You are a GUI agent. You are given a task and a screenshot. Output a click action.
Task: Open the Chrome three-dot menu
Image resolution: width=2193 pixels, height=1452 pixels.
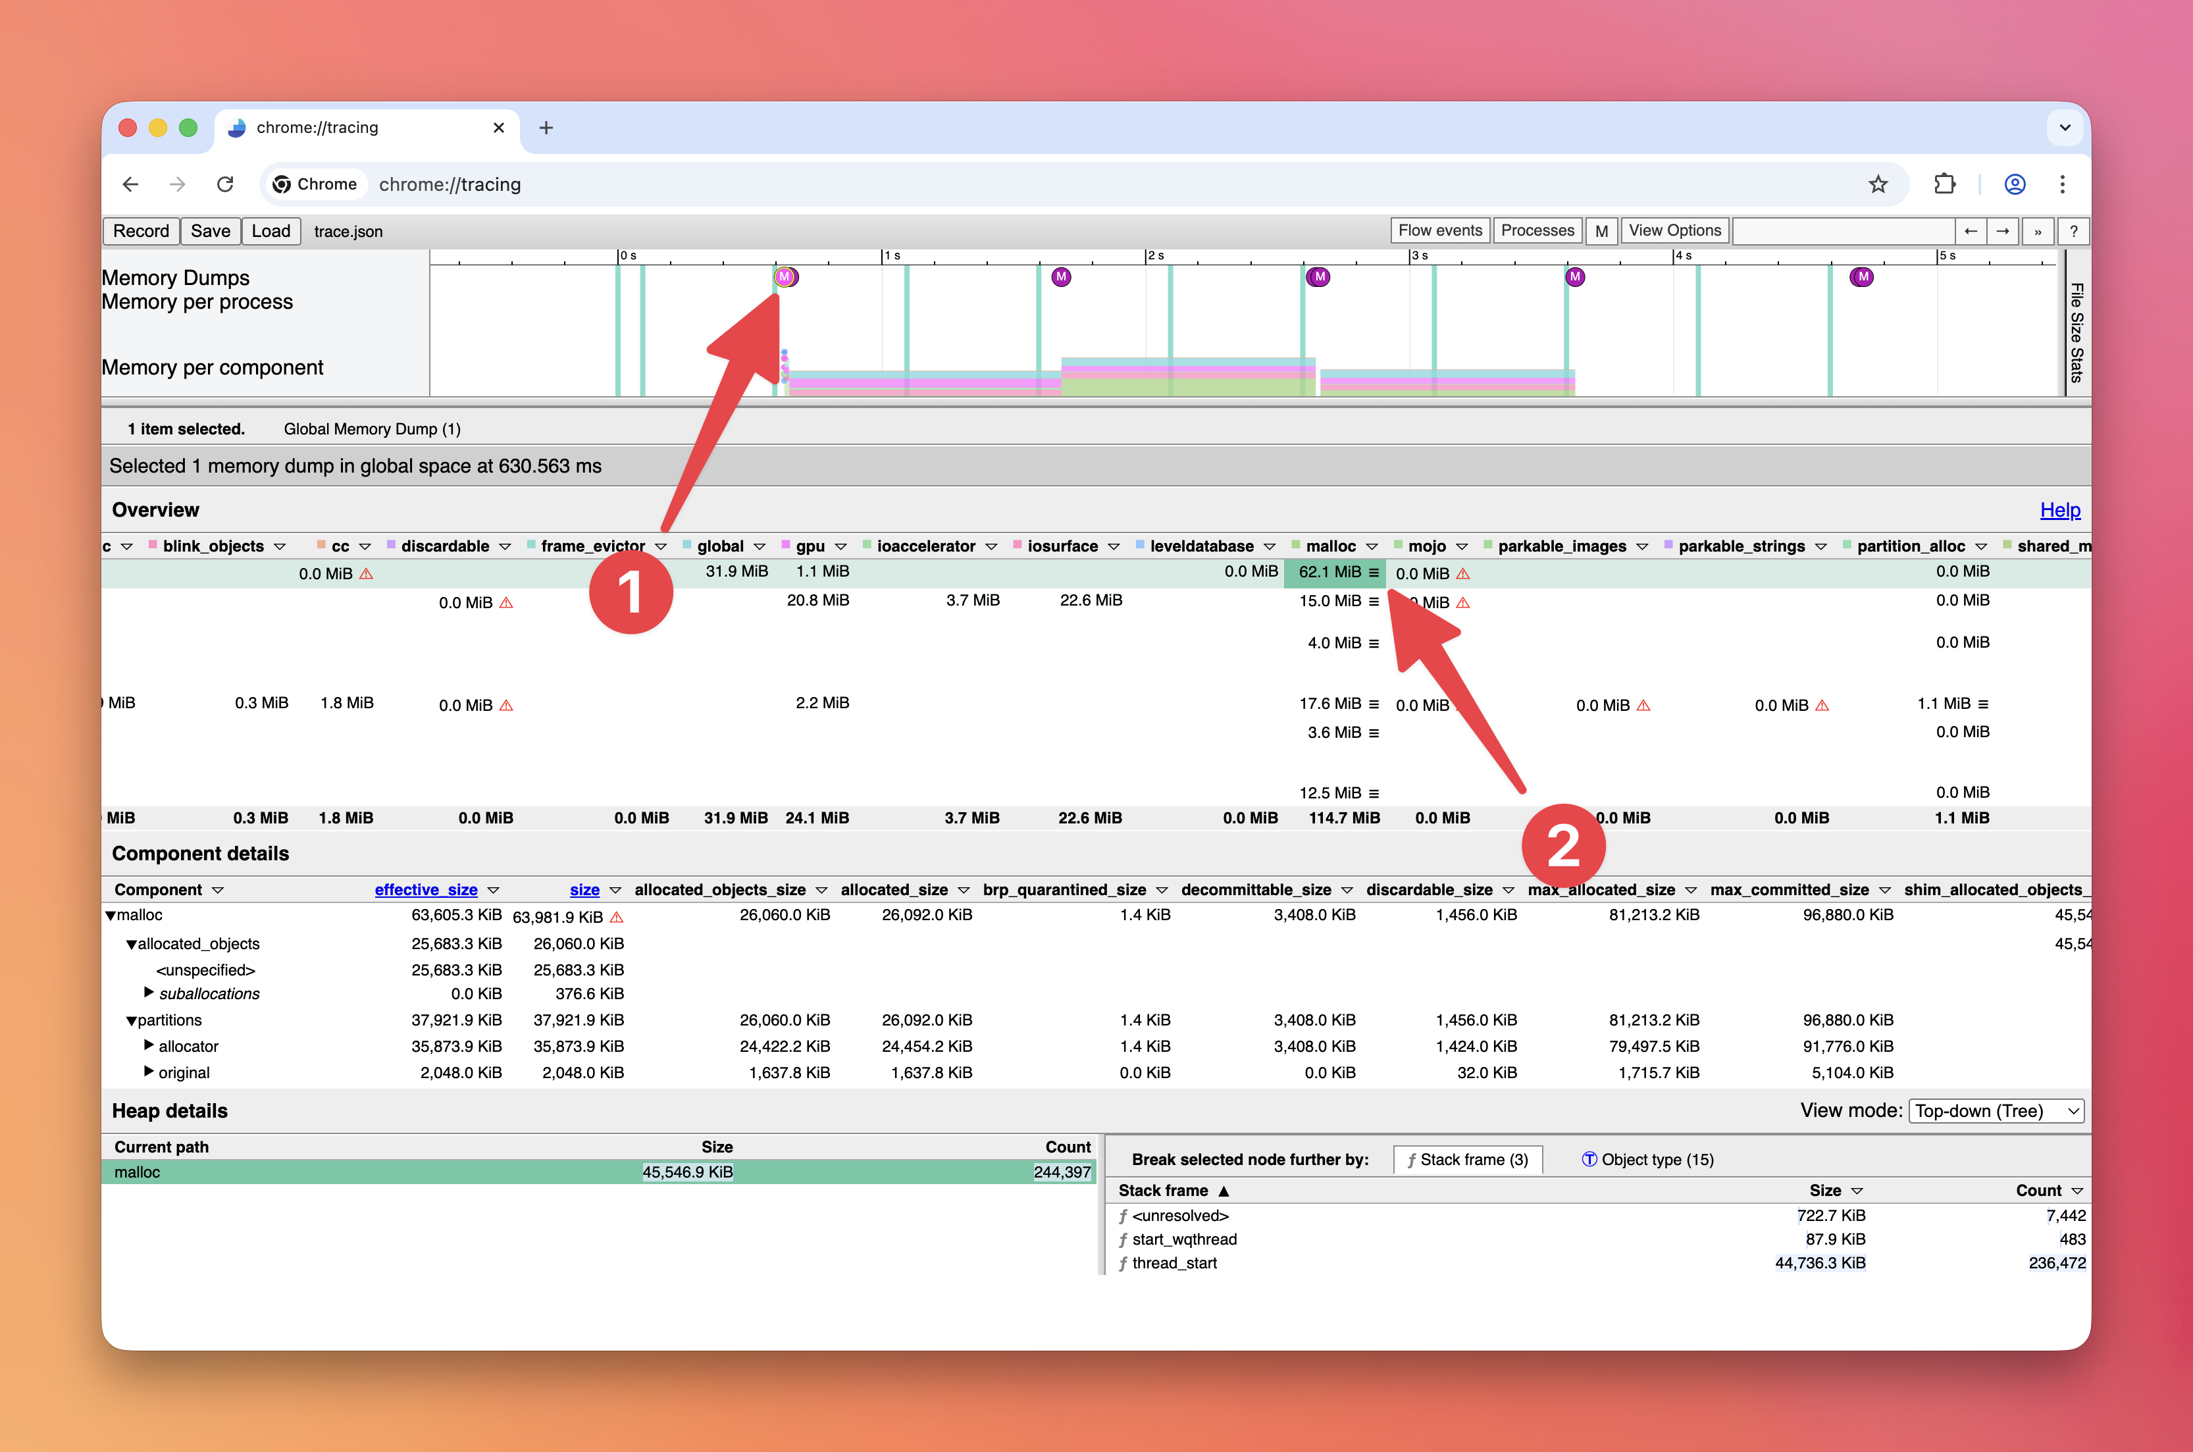pos(2061,184)
